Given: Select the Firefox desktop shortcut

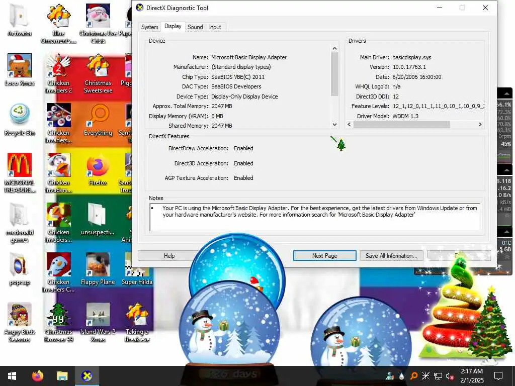Looking at the screenshot, I should tap(98, 169).
